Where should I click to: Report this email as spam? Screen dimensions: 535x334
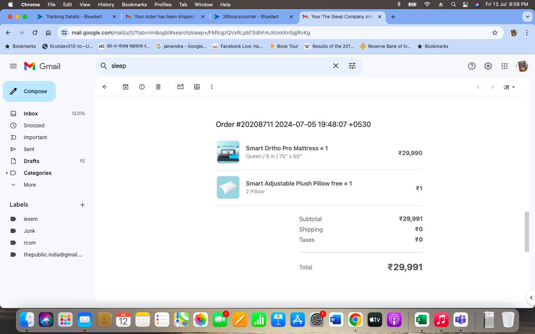pos(142,87)
